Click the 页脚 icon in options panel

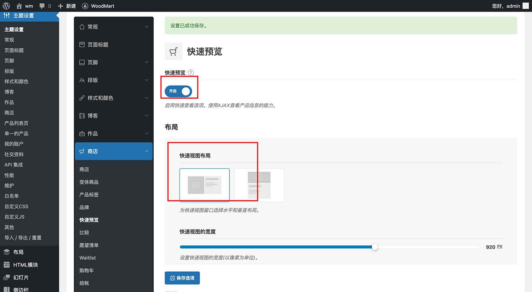[x=82, y=62]
